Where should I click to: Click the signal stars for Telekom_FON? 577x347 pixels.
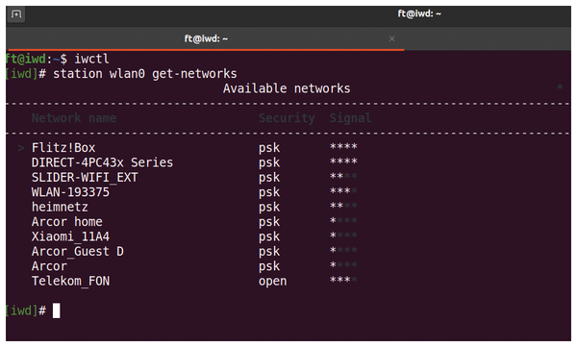[343, 280]
